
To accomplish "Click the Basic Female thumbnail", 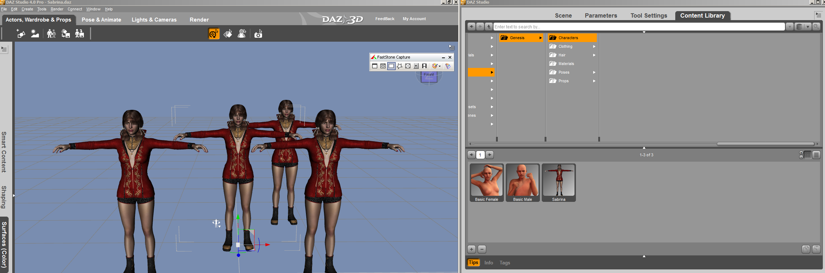I will click(487, 182).
